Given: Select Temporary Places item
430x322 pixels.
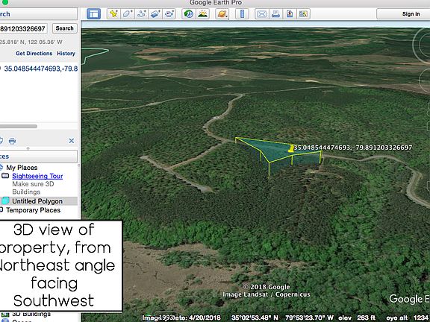Looking at the screenshot, I should pyautogui.click(x=33, y=210).
